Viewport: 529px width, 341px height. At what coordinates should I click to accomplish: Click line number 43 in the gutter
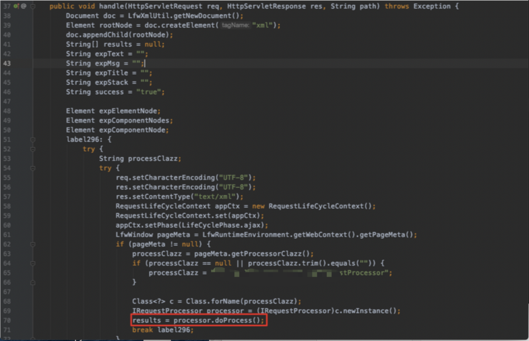click(x=7, y=63)
